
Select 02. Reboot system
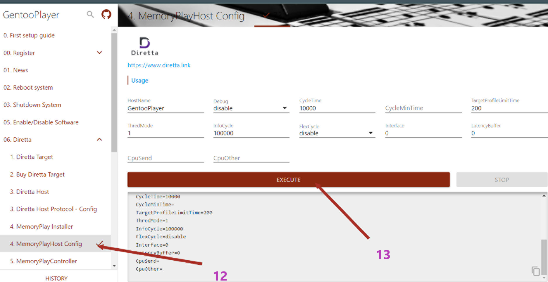(28, 88)
